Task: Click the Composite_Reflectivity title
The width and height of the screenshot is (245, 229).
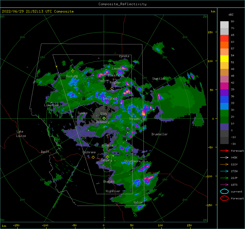Action: tap(122, 4)
